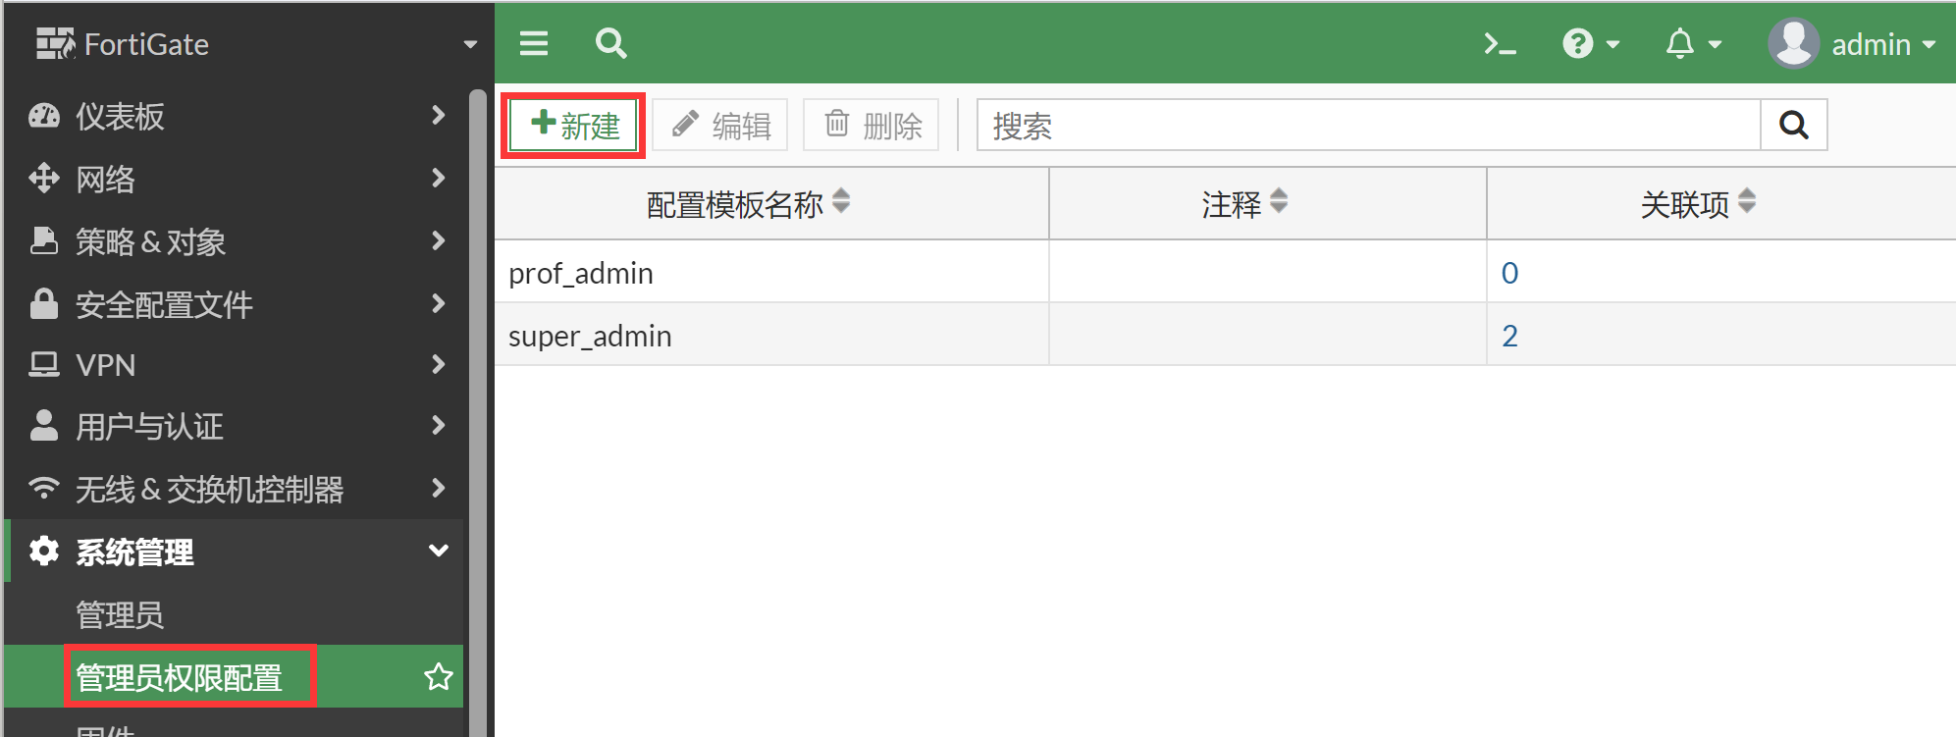
Task: Click the 新建 button
Action: pyautogui.click(x=574, y=126)
